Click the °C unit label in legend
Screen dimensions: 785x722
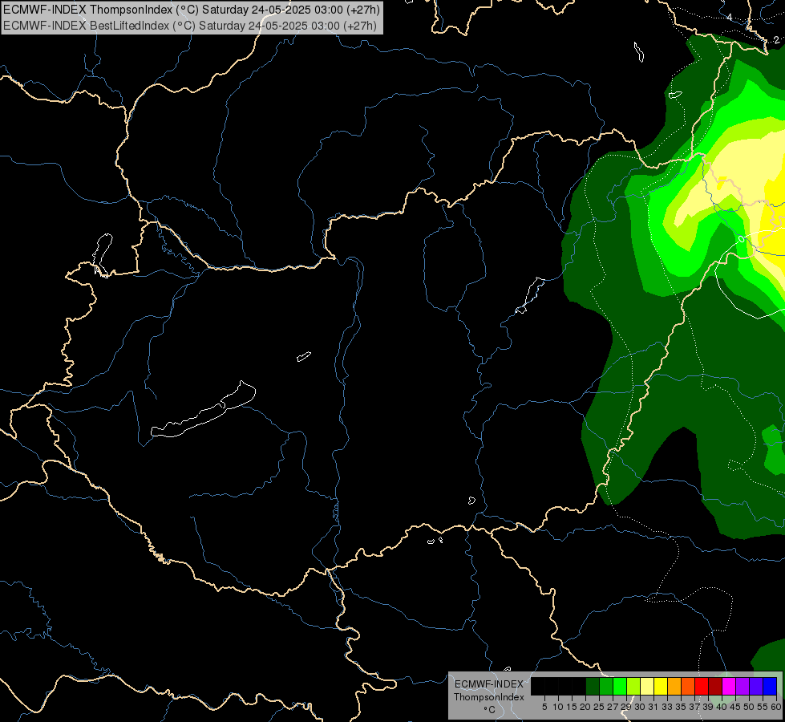point(489,710)
